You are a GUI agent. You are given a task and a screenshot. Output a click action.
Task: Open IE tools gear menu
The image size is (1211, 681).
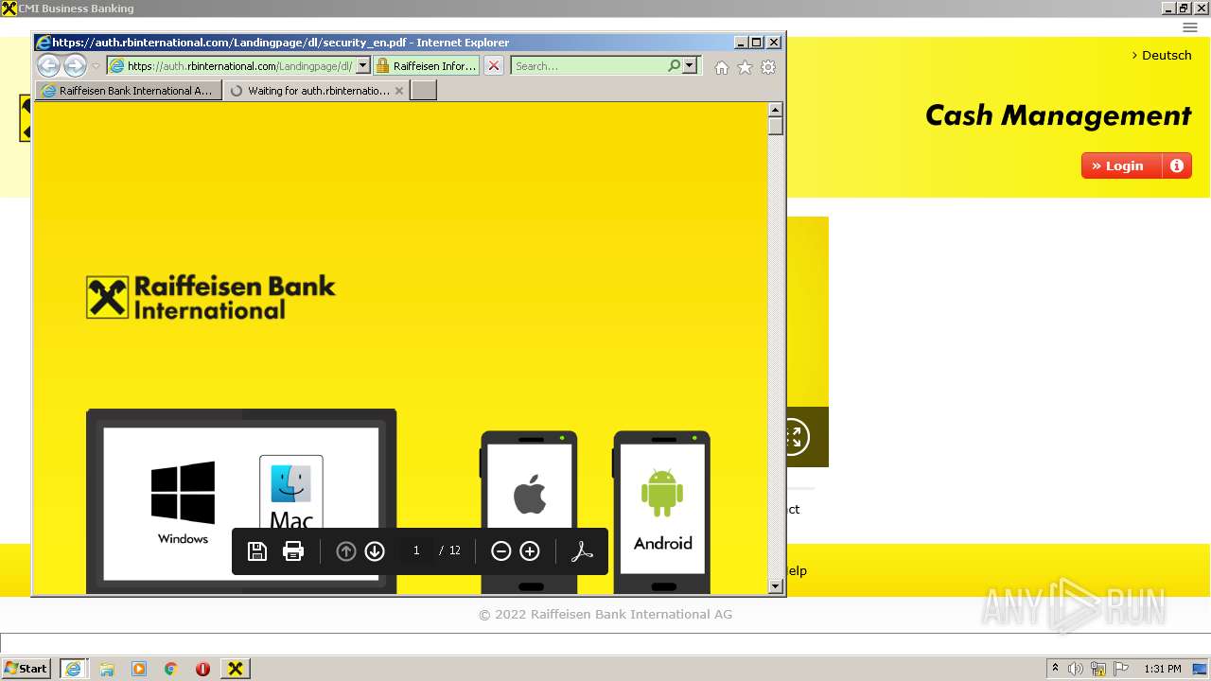pyautogui.click(x=768, y=67)
